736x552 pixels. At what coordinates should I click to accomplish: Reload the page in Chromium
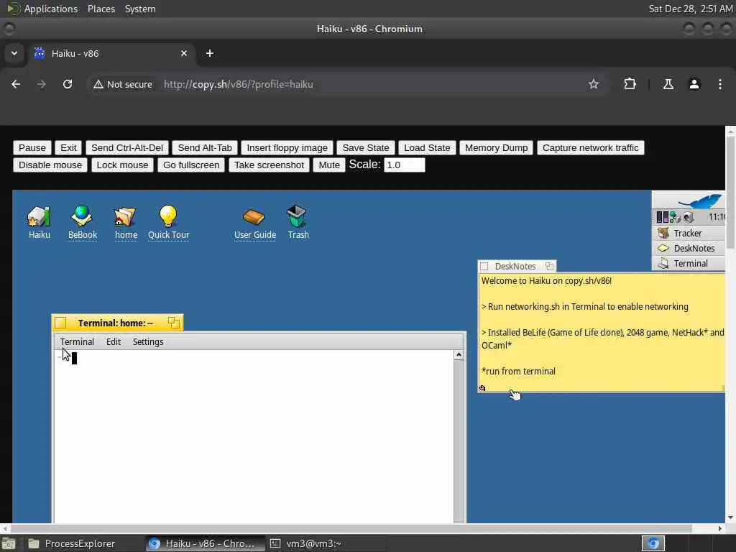pos(68,84)
